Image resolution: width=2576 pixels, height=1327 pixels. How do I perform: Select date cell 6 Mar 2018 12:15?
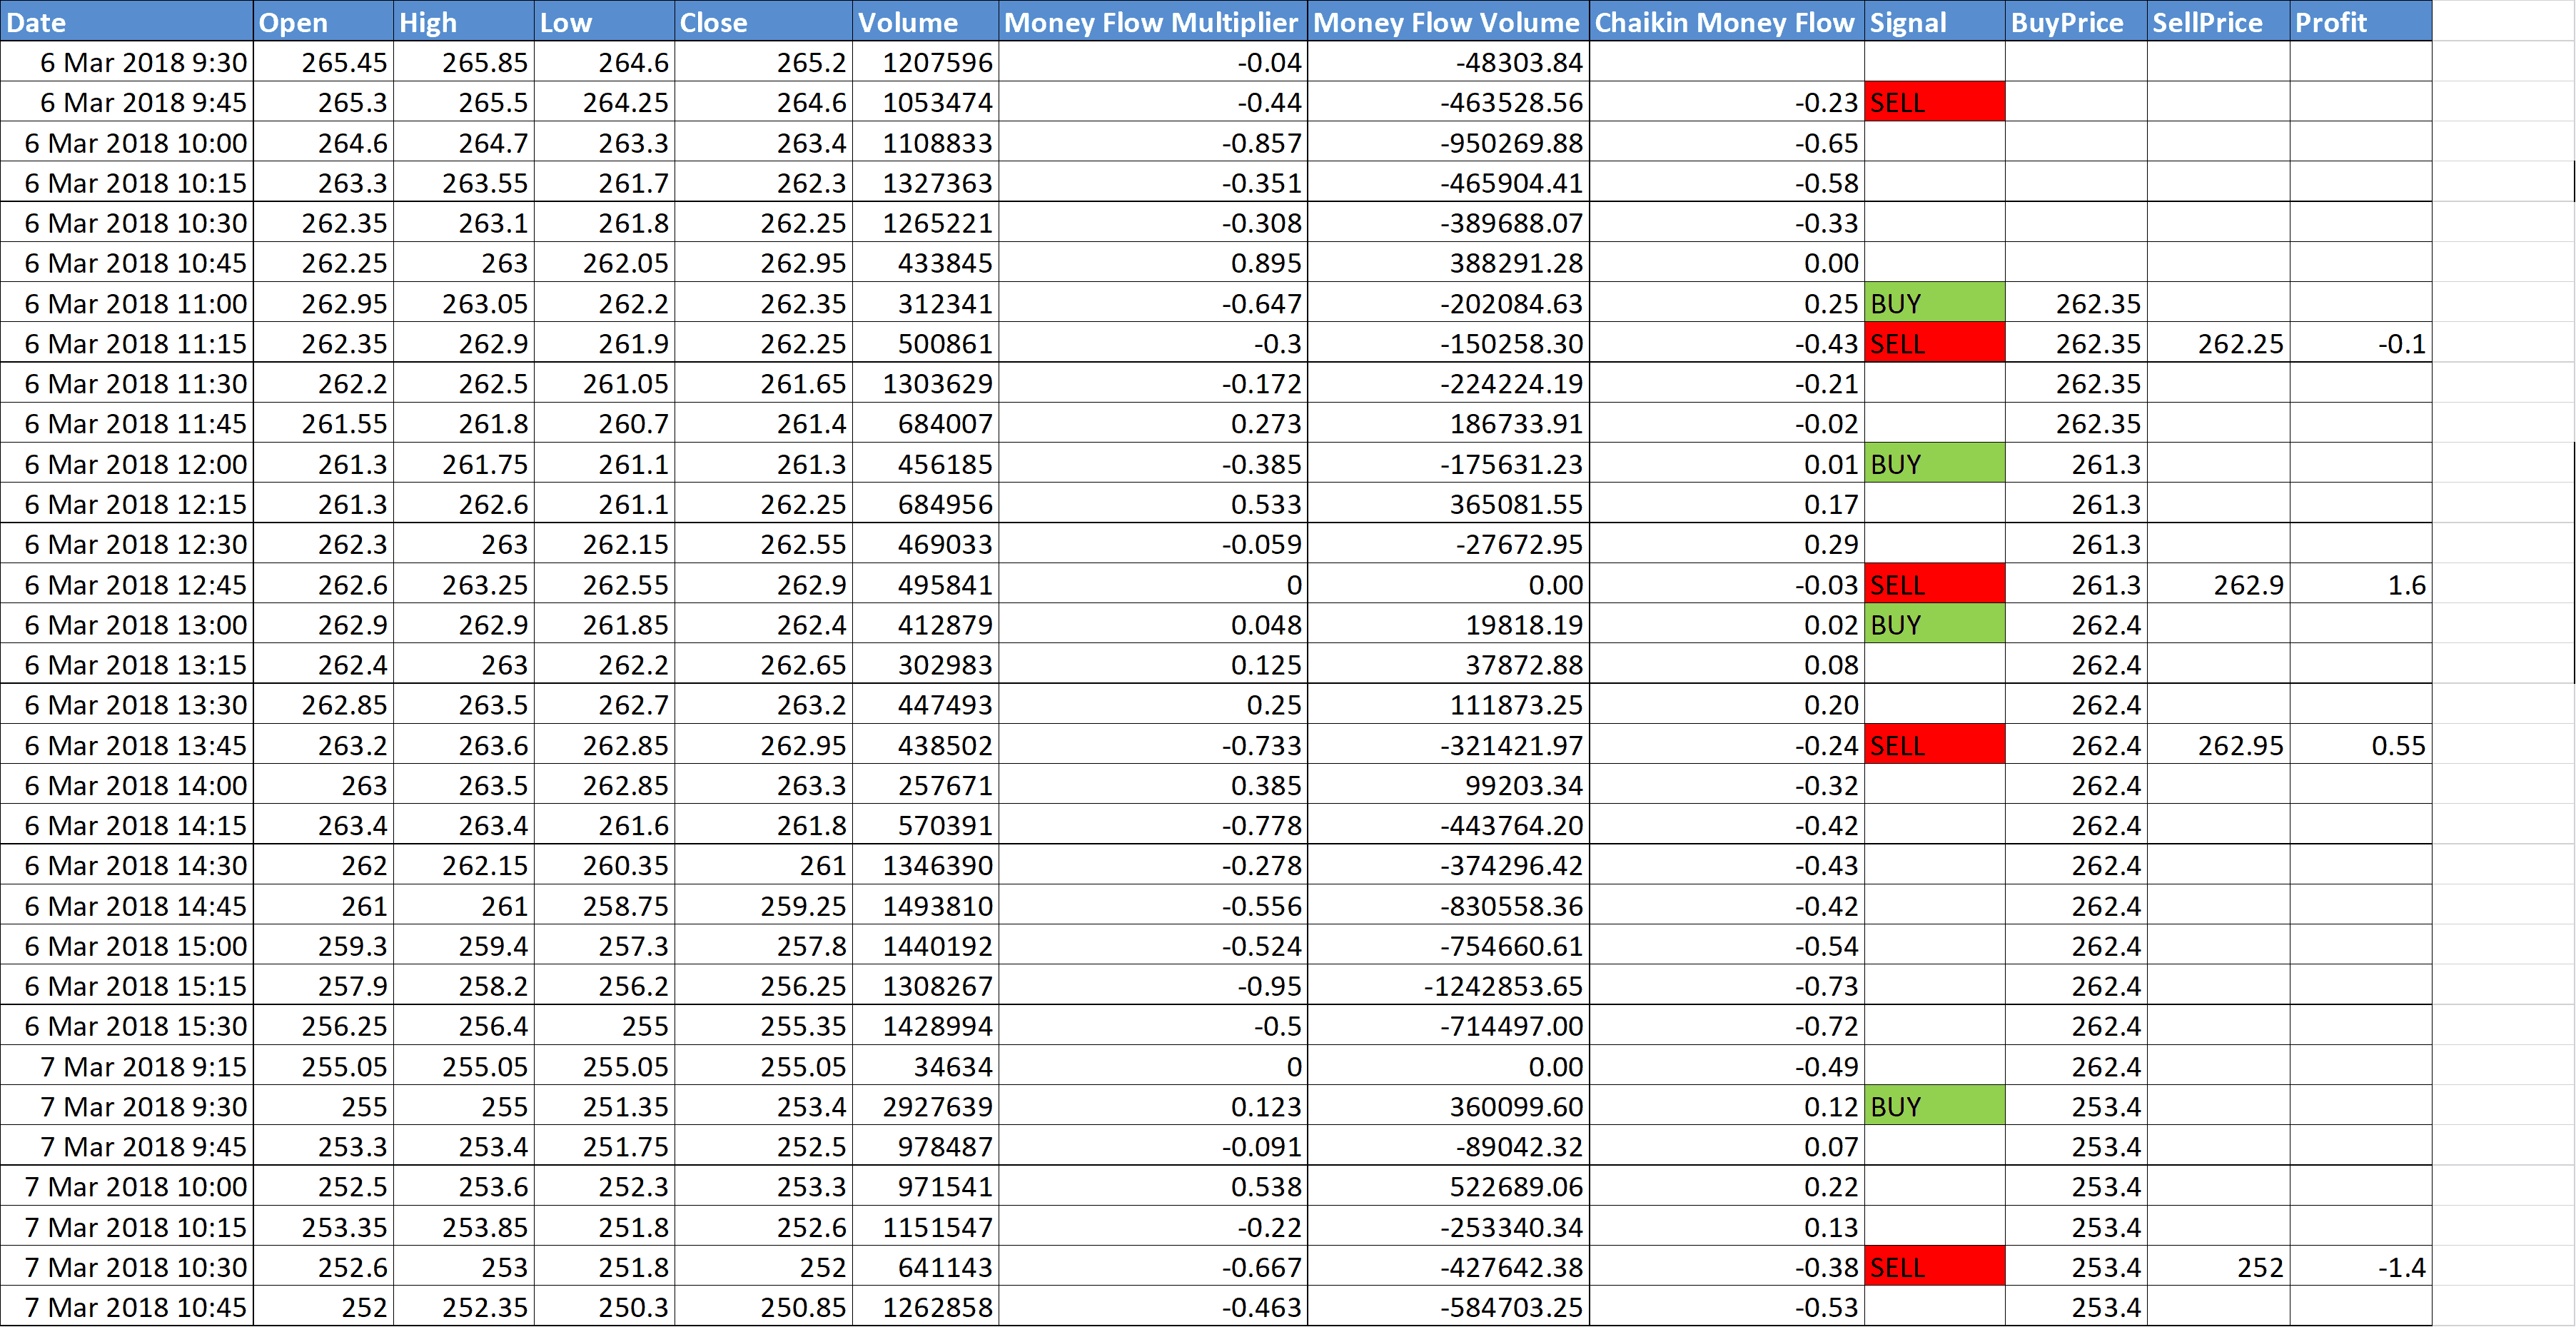127,504
